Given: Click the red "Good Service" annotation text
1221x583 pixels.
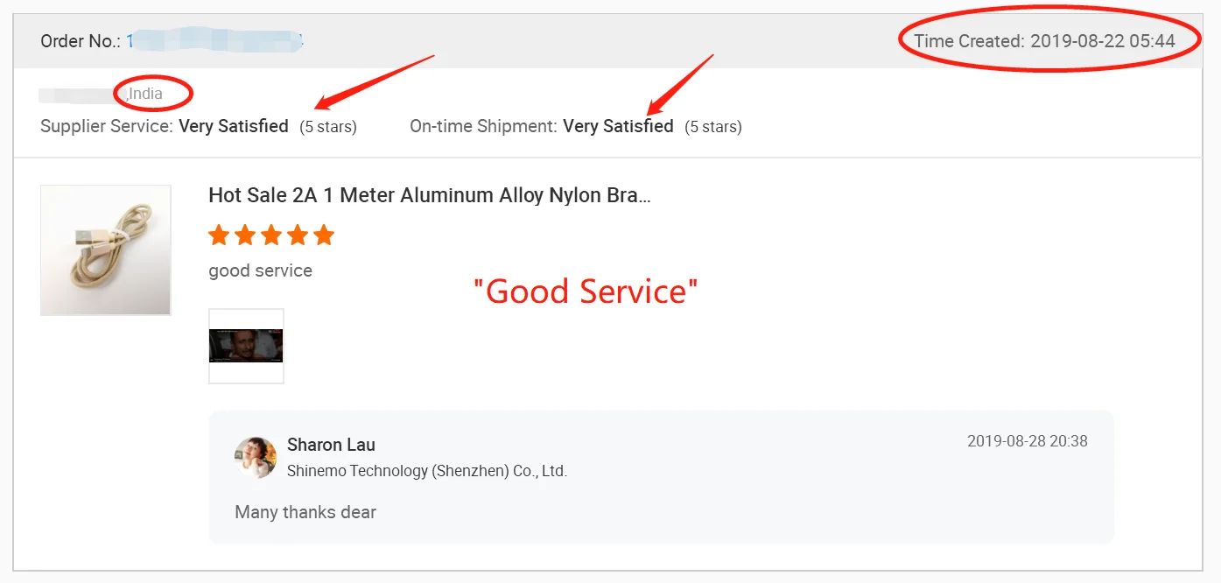Looking at the screenshot, I should [586, 291].
